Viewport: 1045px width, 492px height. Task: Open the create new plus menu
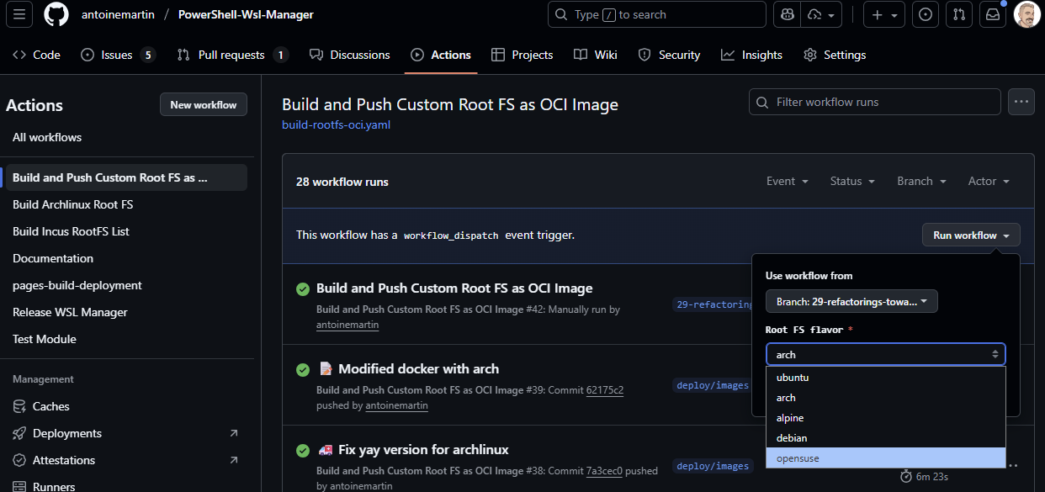(x=883, y=14)
